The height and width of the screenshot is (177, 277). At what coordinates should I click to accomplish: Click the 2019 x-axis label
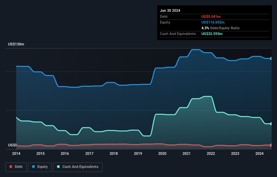pyautogui.click(x=138, y=153)
